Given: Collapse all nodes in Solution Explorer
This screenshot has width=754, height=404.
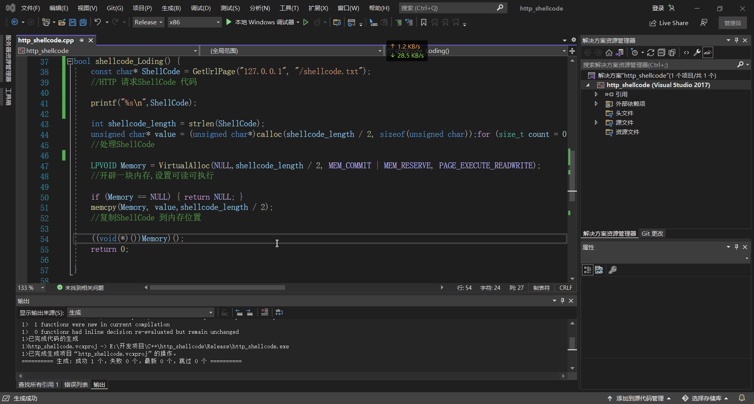Looking at the screenshot, I should (x=661, y=53).
